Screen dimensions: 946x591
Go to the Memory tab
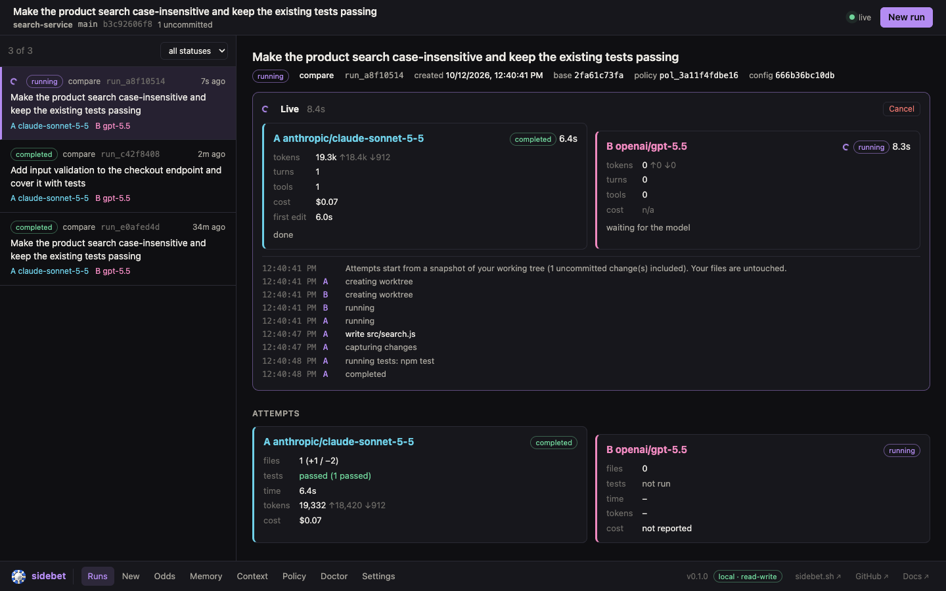pos(206,577)
